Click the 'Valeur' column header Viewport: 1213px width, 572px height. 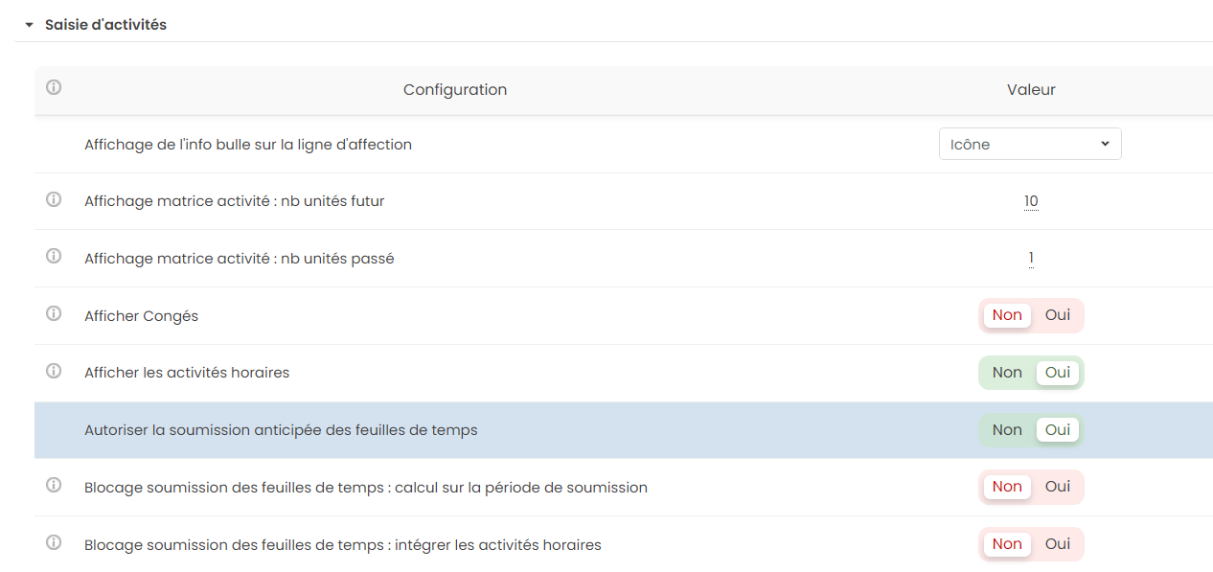point(1031,90)
